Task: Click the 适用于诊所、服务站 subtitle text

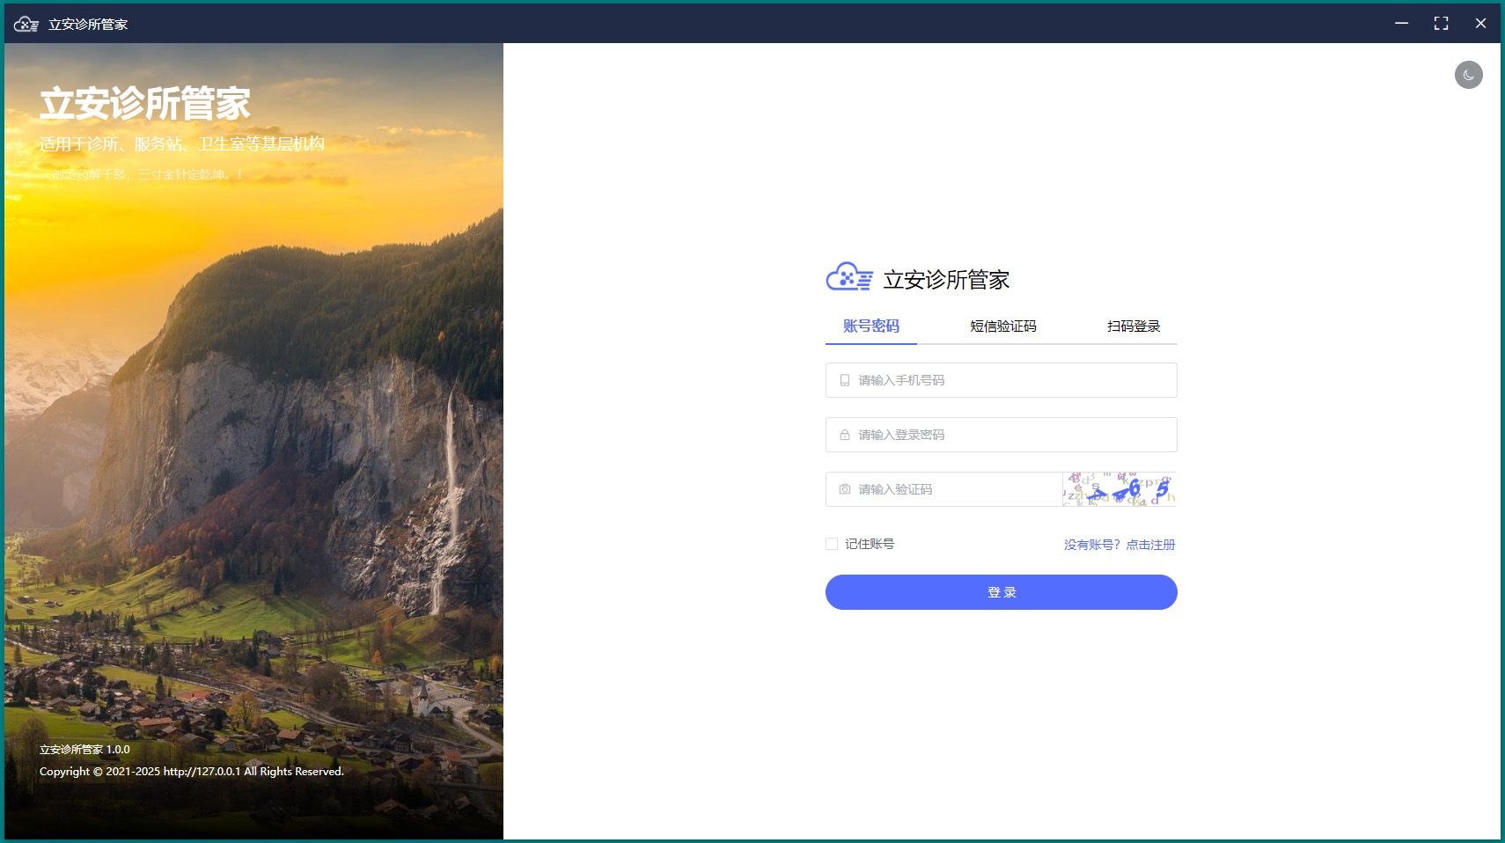Action: point(182,143)
